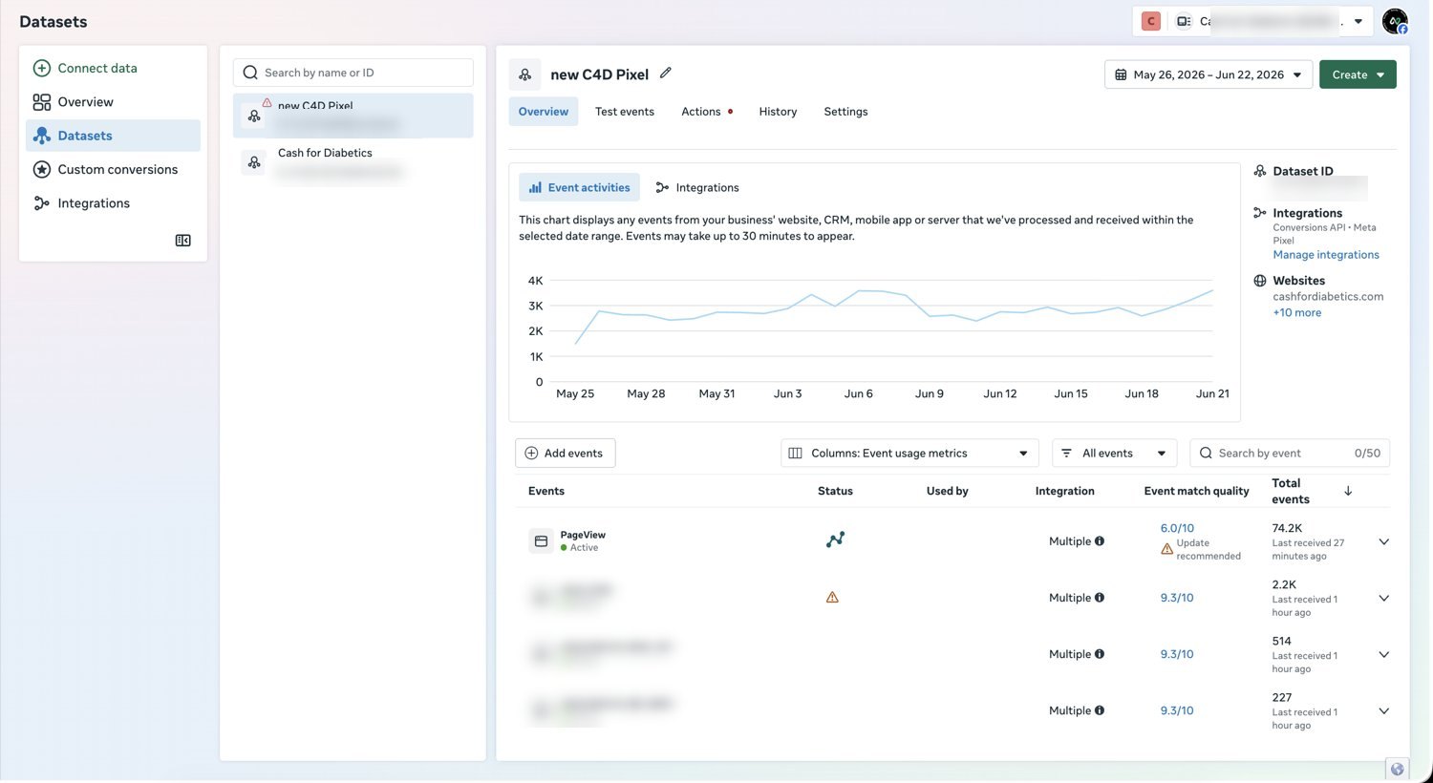Open the All events filter dropdown

click(1114, 454)
